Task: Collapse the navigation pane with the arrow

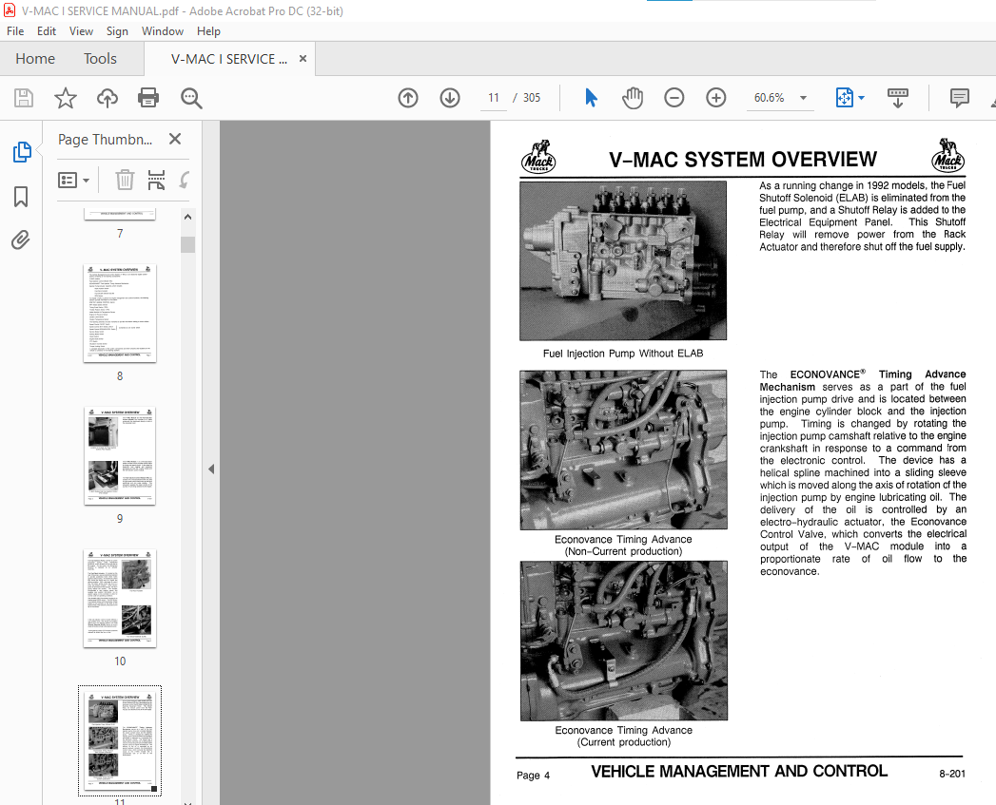Action: click(211, 470)
